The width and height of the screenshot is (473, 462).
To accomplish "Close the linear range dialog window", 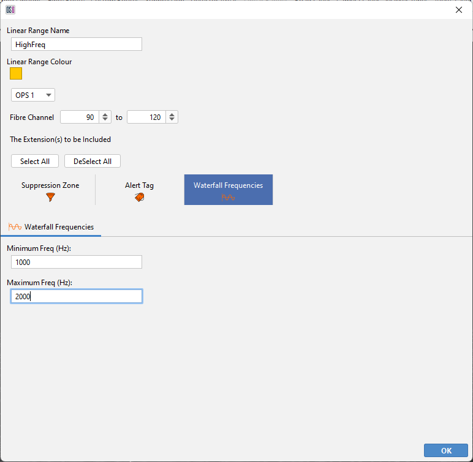I will [458, 10].
